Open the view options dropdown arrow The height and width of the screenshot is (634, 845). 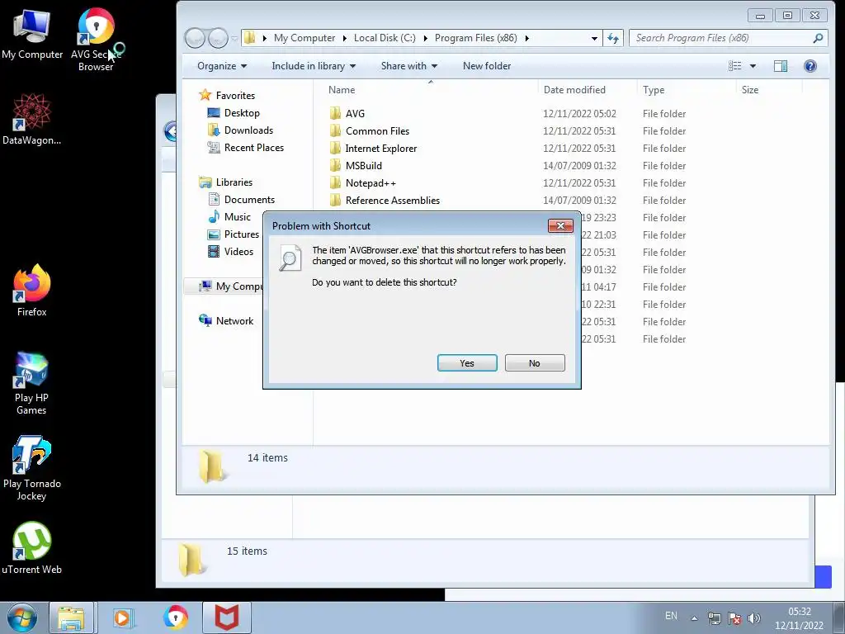click(753, 66)
